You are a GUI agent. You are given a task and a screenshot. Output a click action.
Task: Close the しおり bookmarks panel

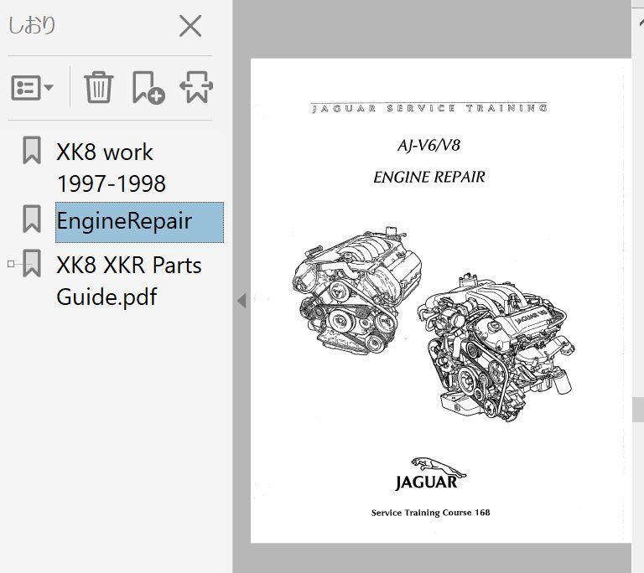(x=190, y=27)
